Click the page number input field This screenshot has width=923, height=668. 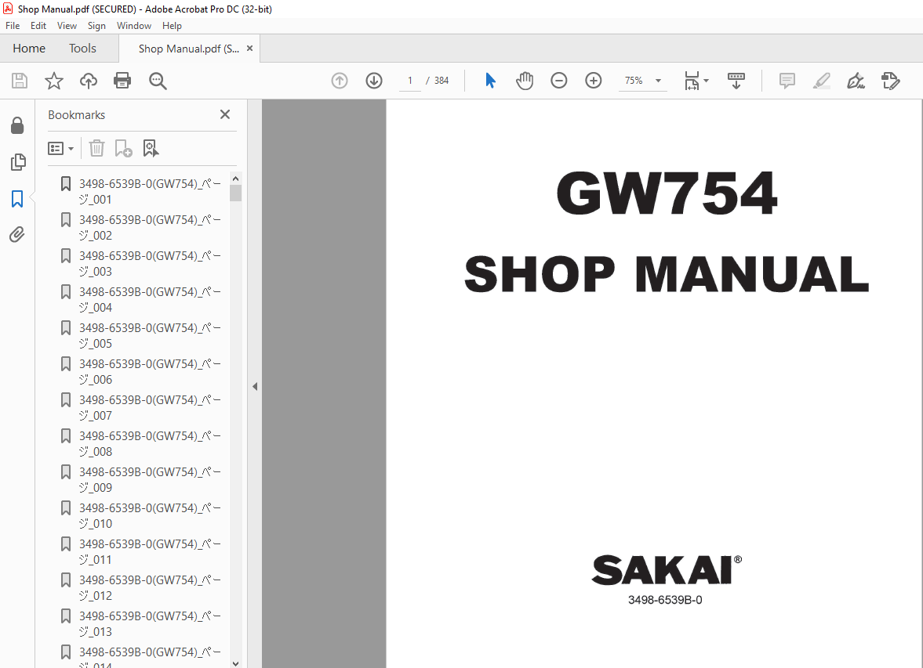409,81
